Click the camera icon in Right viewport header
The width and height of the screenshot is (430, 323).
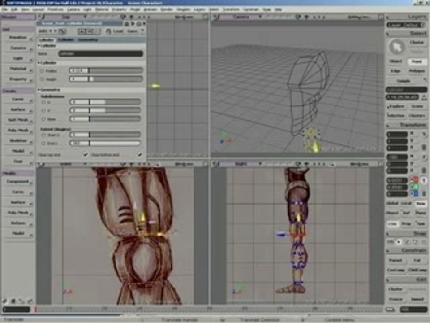click(298, 164)
